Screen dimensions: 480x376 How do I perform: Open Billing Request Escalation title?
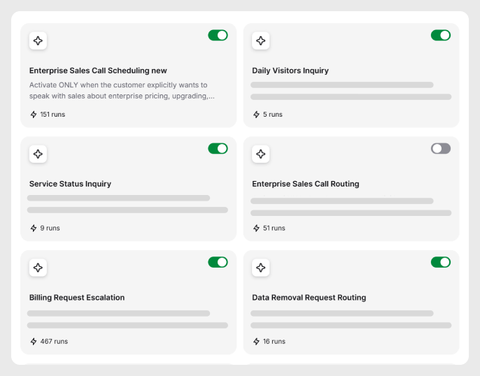[x=77, y=298]
